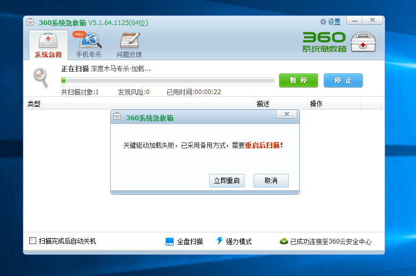Click the title bar first-aid kit icon
The image size is (416, 276).
click(30, 22)
